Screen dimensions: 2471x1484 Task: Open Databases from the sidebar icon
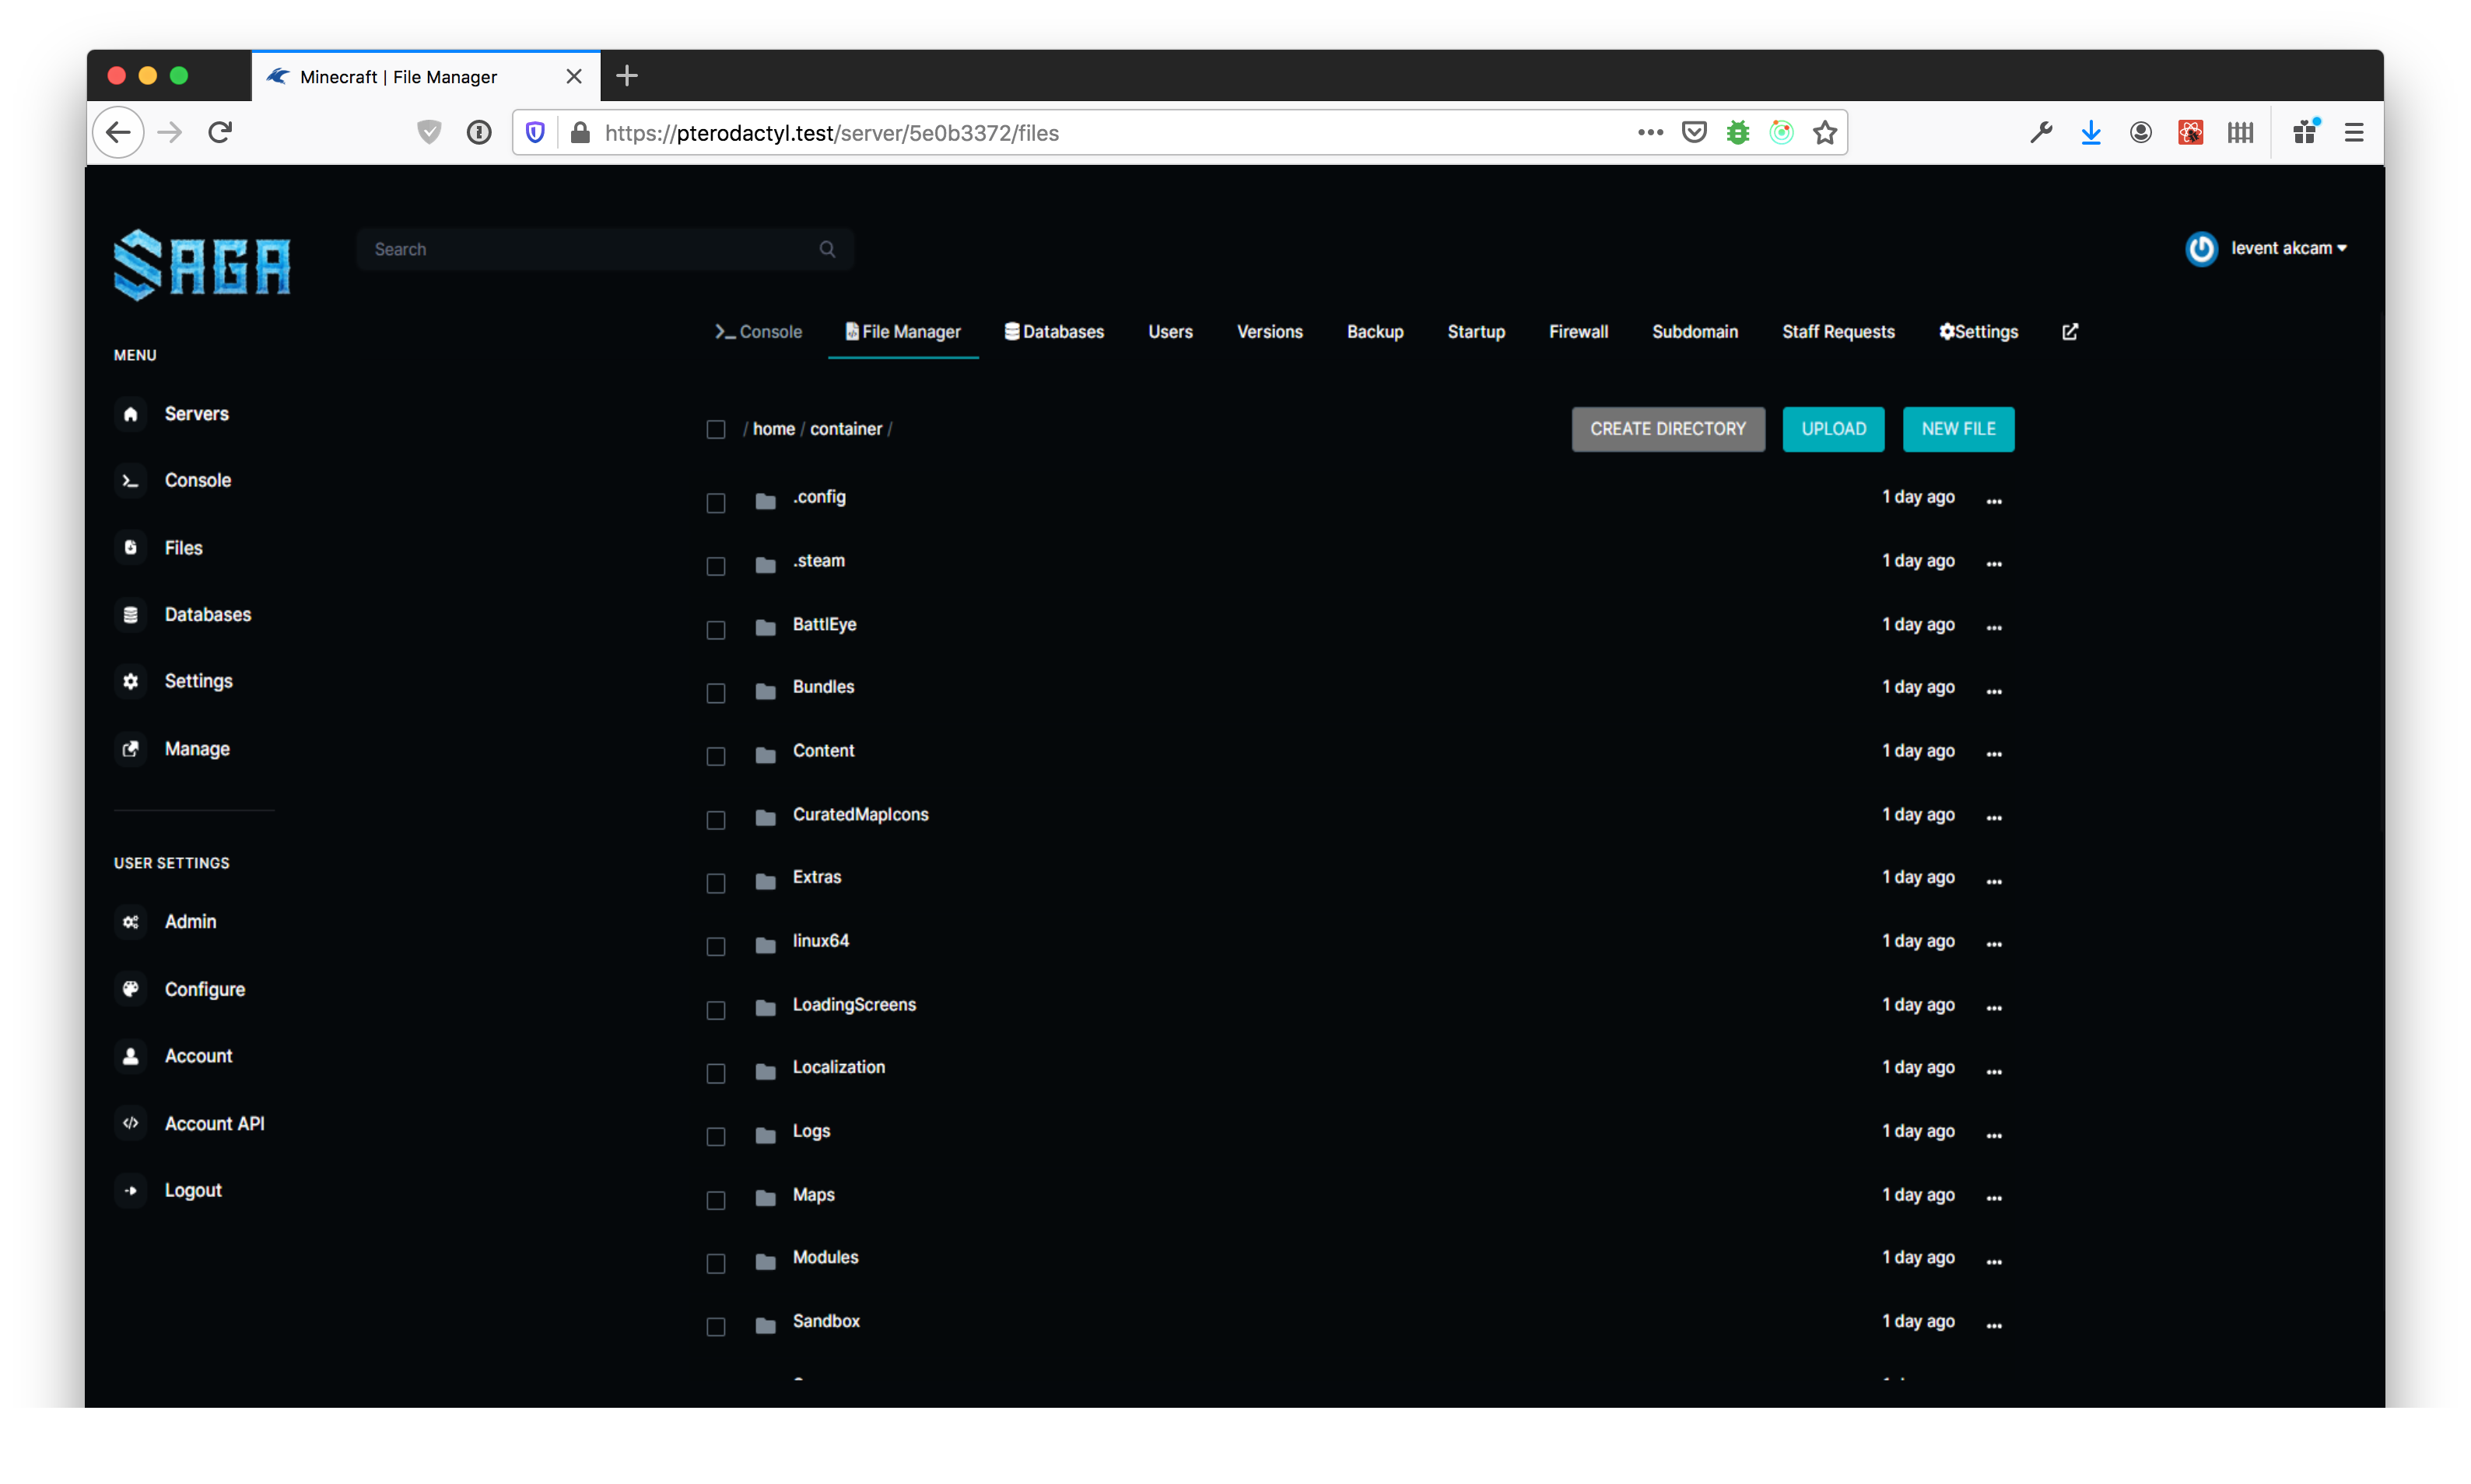(130, 615)
